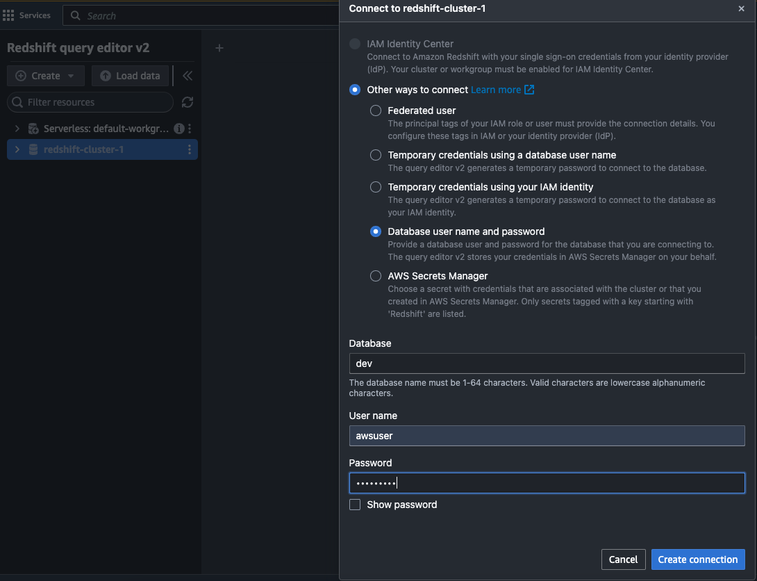Select Other ways to connect radio

point(355,90)
